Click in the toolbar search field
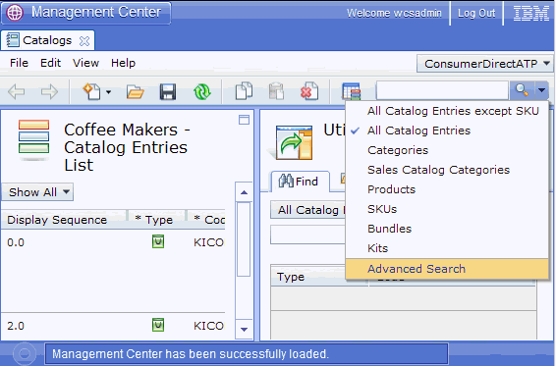Viewport: 556px width, 366px height. coord(442,90)
